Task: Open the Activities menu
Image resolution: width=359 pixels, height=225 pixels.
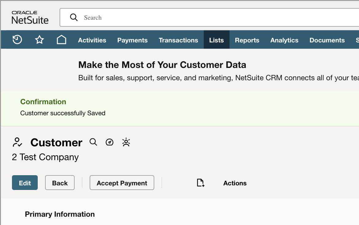Action: coord(92,40)
